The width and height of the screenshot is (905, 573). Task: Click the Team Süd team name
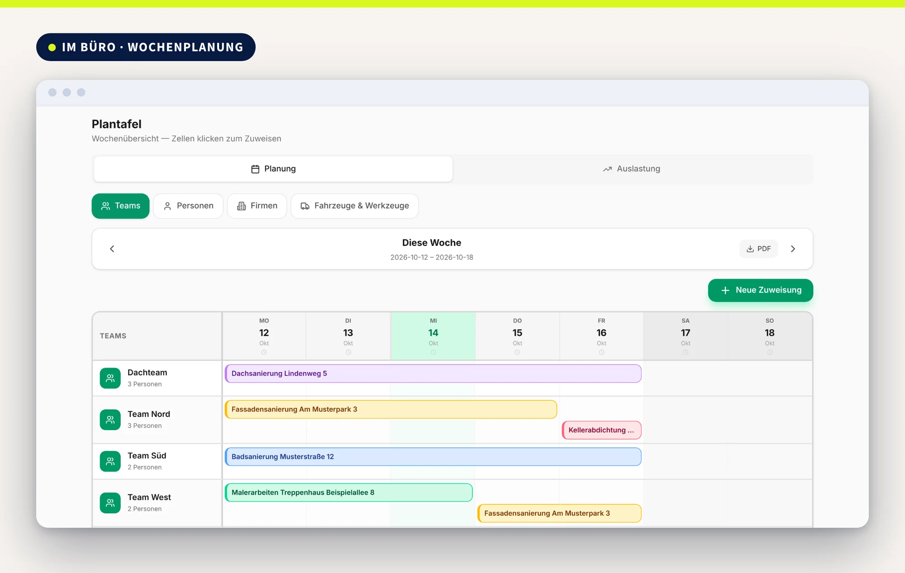(x=147, y=456)
